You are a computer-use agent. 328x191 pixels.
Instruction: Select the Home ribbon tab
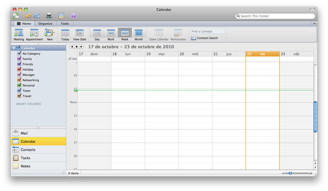[24, 24]
